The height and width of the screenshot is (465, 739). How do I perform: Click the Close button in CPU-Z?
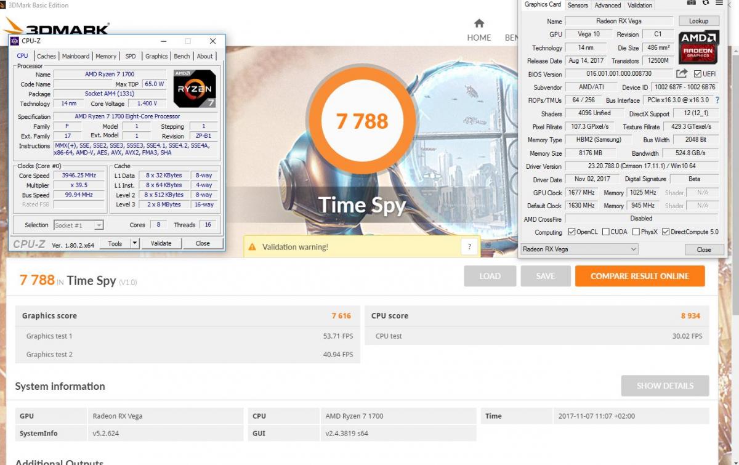[x=203, y=243]
